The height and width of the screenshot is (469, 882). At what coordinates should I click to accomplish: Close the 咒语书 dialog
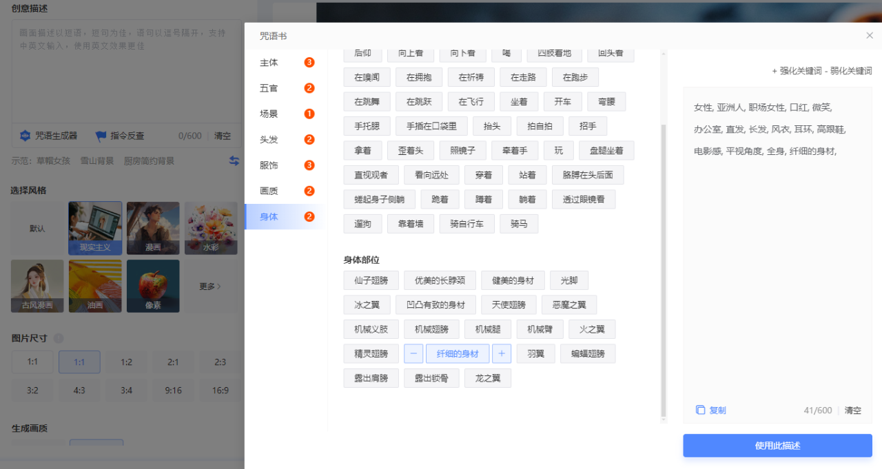pyautogui.click(x=869, y=36)
